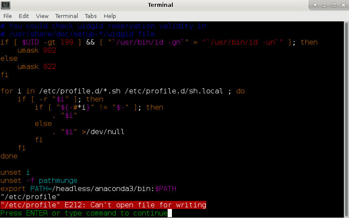349x218 pixels.
Task: Click the export PATH anaconda3 line
Action: point(88,188)
